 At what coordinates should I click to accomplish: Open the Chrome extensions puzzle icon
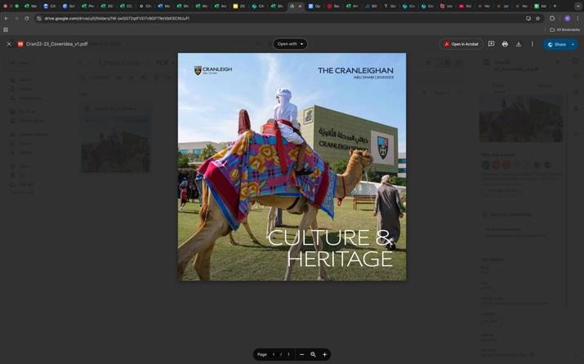552,18
